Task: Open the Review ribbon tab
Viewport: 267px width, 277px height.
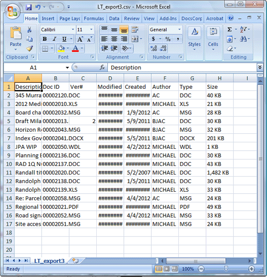Action: click(131, 18)
